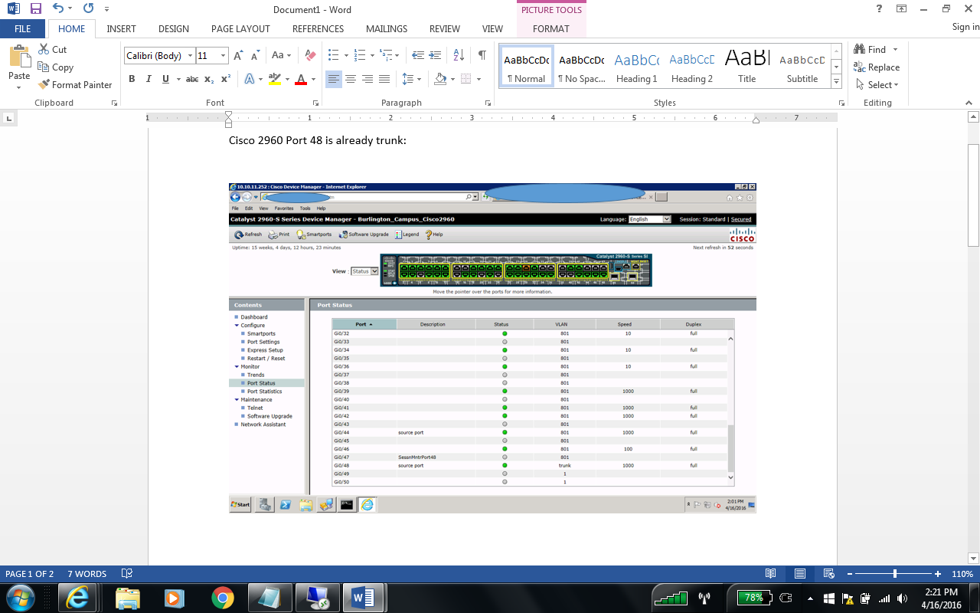Screen dimensions: 980x613
Task: Apply the Title style
Action: [747, 67]
